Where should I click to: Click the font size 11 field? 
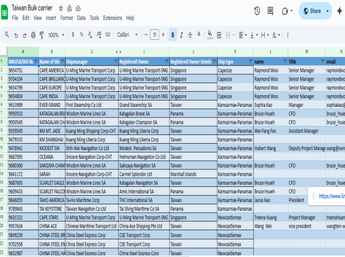154,34
